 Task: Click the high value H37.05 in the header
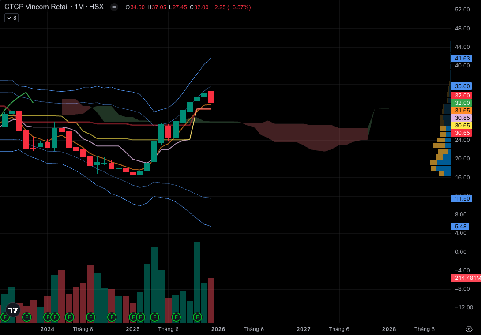click(x=157, y=7)
